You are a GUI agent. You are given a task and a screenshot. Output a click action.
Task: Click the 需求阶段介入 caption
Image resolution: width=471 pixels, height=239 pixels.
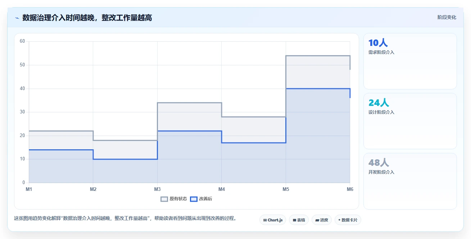[x=381, y=52]
